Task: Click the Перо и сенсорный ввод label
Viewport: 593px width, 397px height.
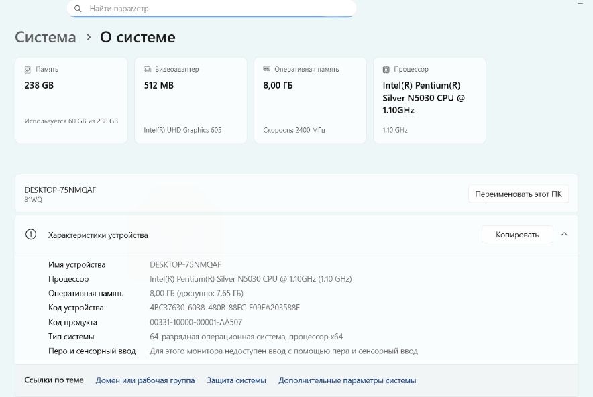Action: click(x=92, y=351)
